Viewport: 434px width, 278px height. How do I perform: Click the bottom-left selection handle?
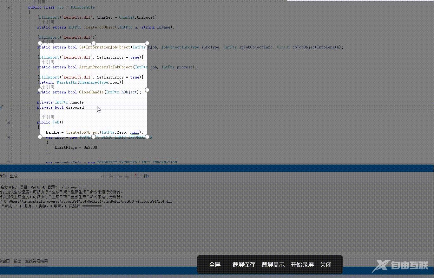[x=40, y=137]
